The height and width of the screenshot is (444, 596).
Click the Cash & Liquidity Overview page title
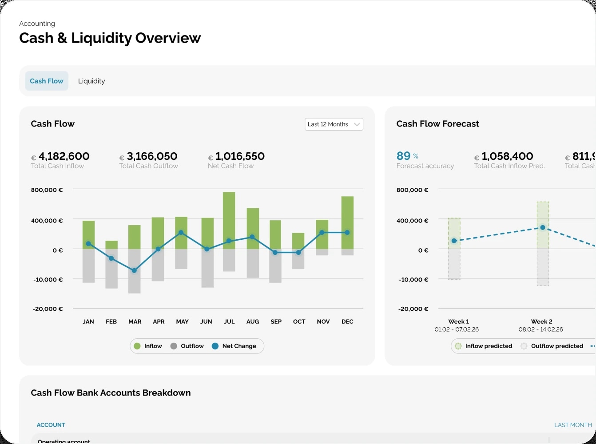pyautogui.click(x=110, y=38)
